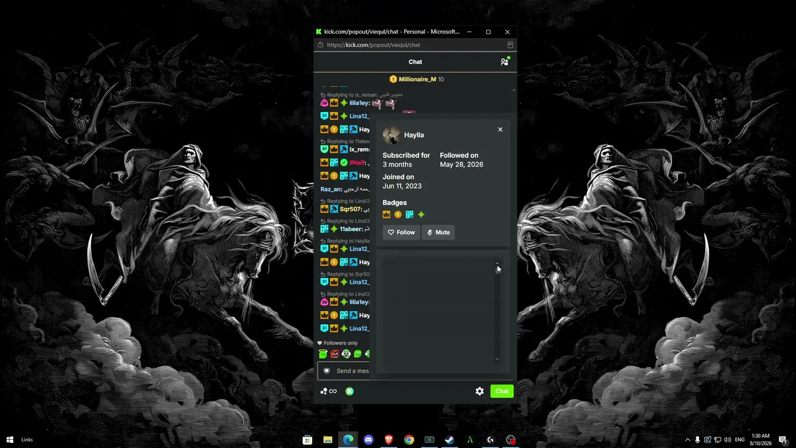Insert the green smiling emote
Screen dimensions: 796x448
tap(358, 354)
